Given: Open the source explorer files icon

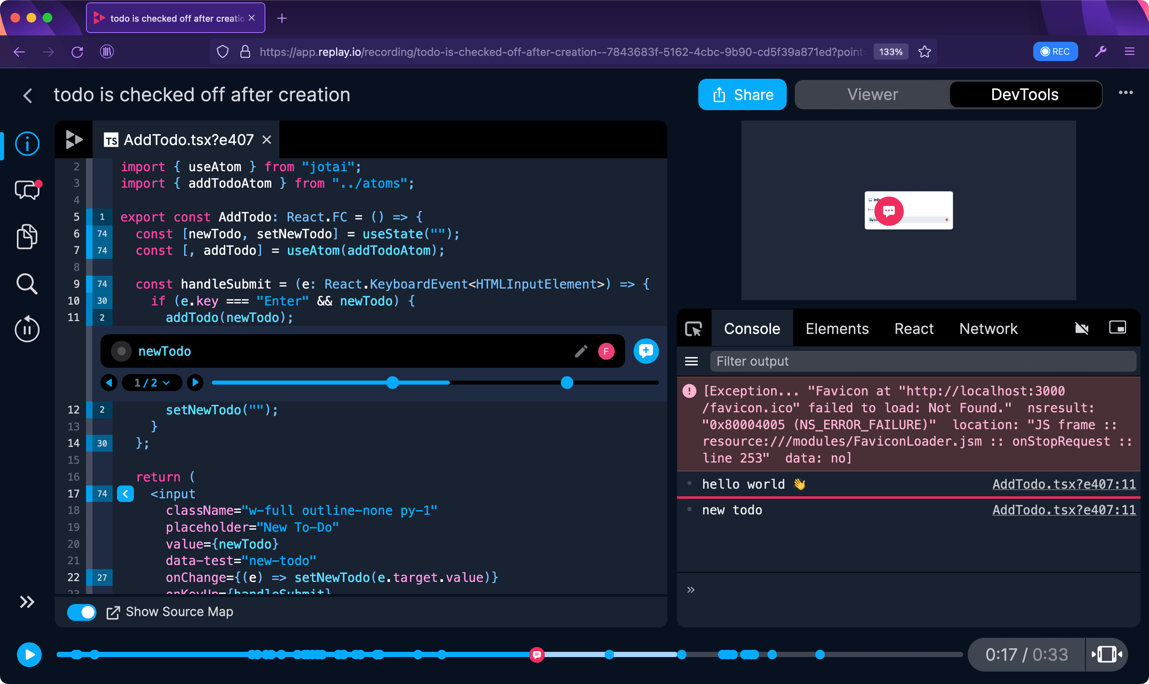Looking at the screenshot, I should pos(27,237).
